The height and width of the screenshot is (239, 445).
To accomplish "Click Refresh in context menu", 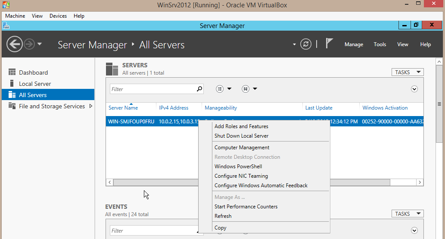I will [223, 216].
